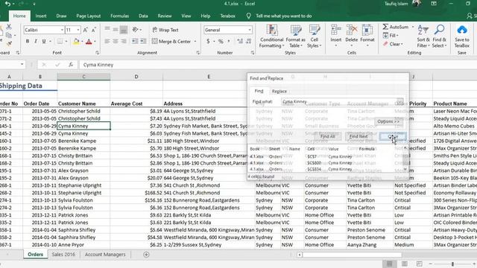This screenshot has height=268, width=477.
Task: Switch to Page Layout view in status bar
Action: point(404,264)
